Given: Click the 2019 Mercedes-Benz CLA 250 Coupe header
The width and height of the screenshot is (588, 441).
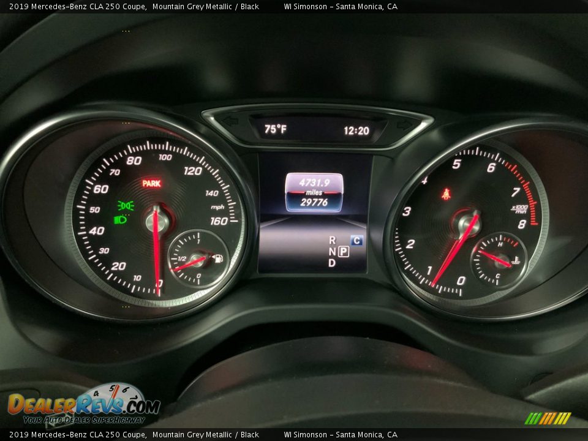Looking at the screenshot, I should [x=72, y=7].
